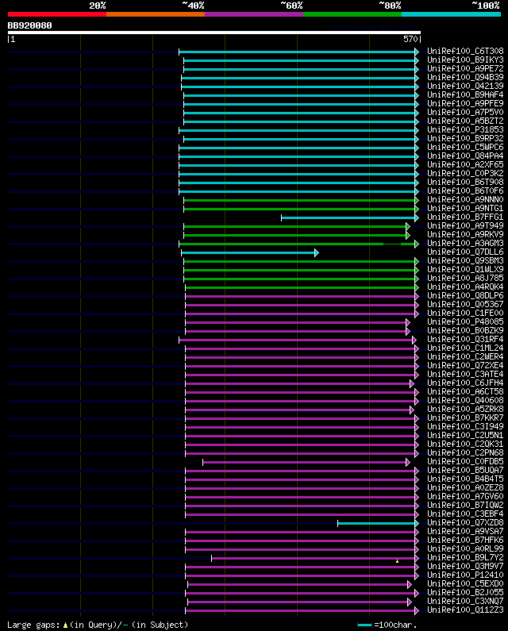
Task: Click the arrowhead ending the UniRef100_C6T308 bar
Action: pos(417,52)
